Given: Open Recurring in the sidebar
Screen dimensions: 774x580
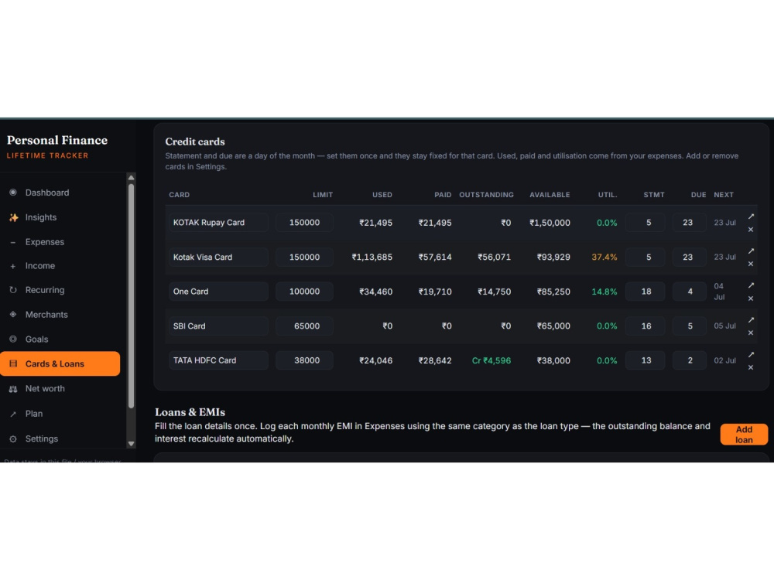Looking at the screenshot, I should (60, 290).
